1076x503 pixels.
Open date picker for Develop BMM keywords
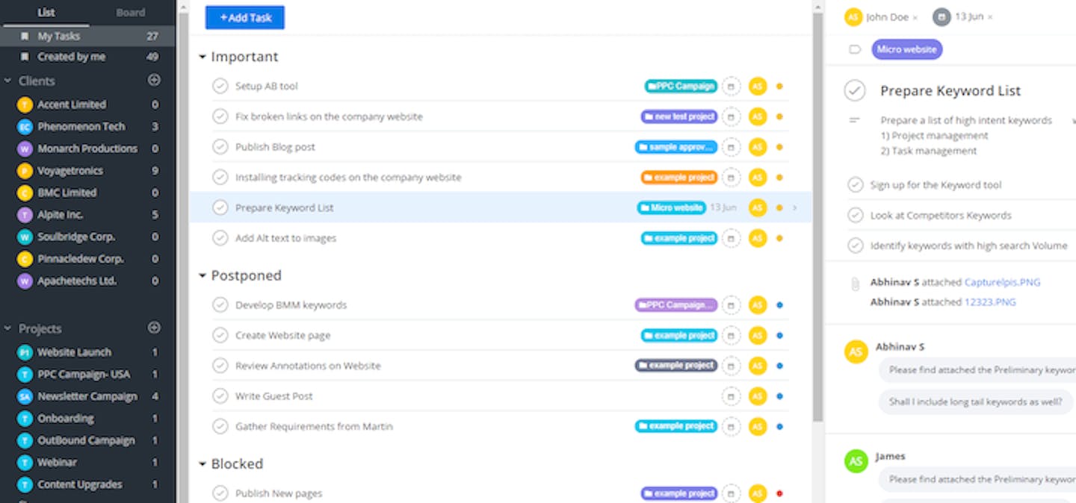click(x=731, y=305)
